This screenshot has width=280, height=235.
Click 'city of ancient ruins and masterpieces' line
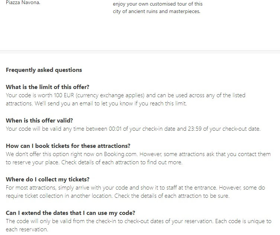point(156,11)
